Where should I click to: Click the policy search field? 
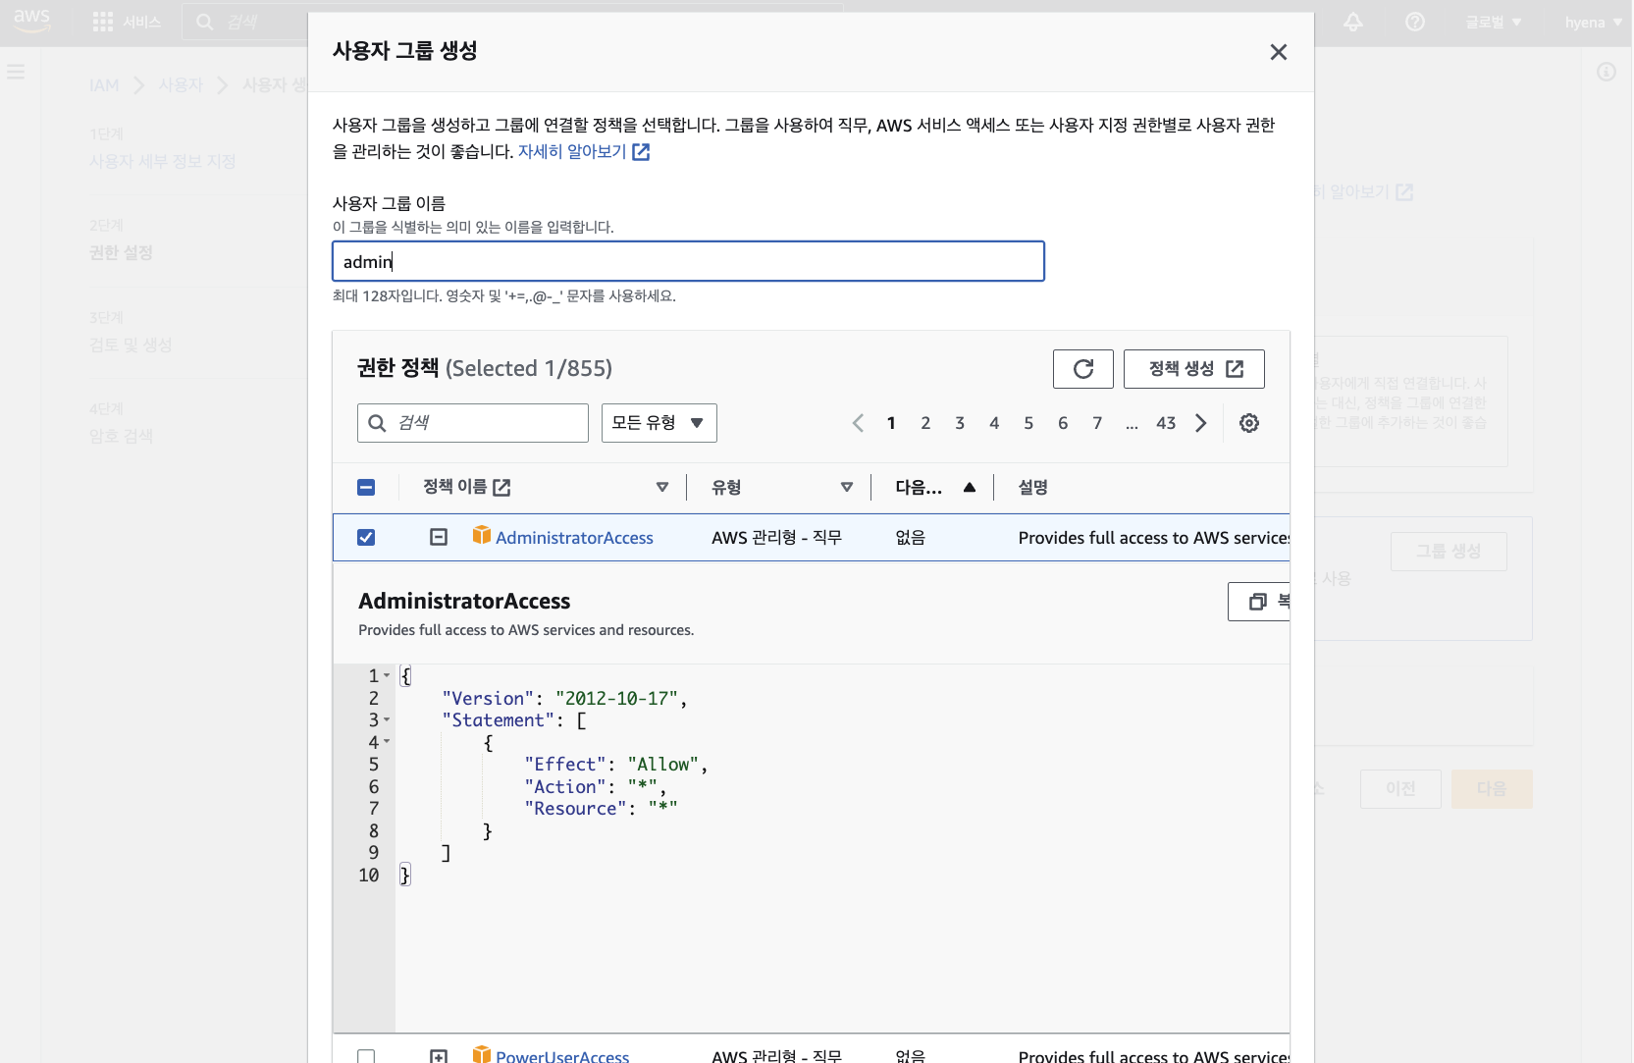[x=473, y=423]
